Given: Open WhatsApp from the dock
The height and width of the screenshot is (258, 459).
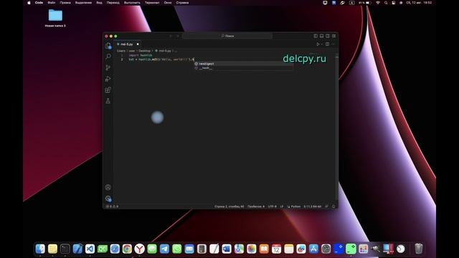Looking at the screenshot, I should (x=177, y=249).
